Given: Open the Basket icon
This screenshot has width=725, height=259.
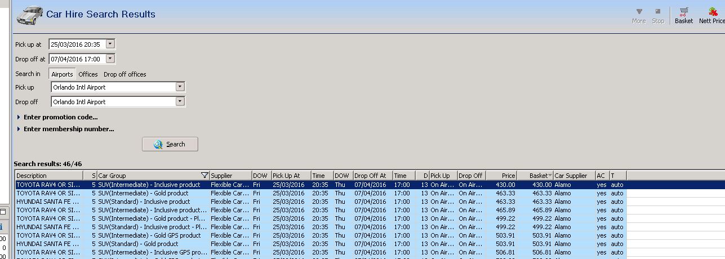Looking at the screenshot, I should click(x=684, y=16).
